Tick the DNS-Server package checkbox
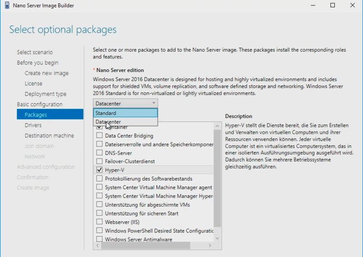363x257 pixels. [x=99, y=153]
